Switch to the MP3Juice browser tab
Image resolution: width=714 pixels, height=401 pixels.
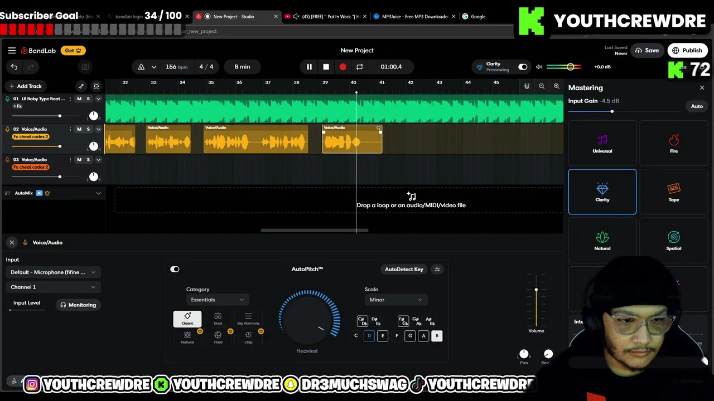[415, 16]
